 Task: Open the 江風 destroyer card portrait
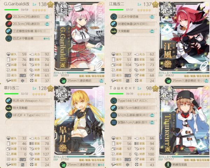(x=184, y=36)
